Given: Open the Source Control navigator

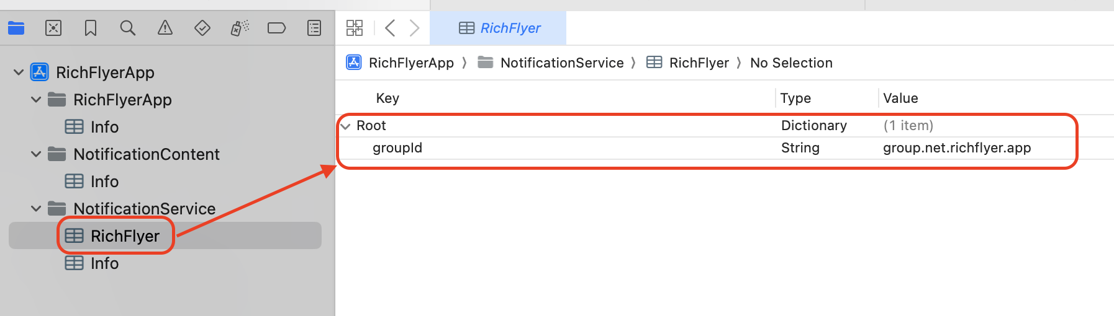Looking at the screenshot, I should click(x=53, y=28).
